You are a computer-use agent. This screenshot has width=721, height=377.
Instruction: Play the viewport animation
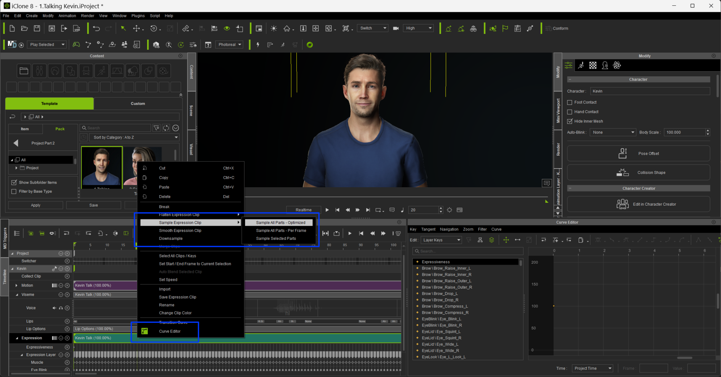(x=327, y=210)
